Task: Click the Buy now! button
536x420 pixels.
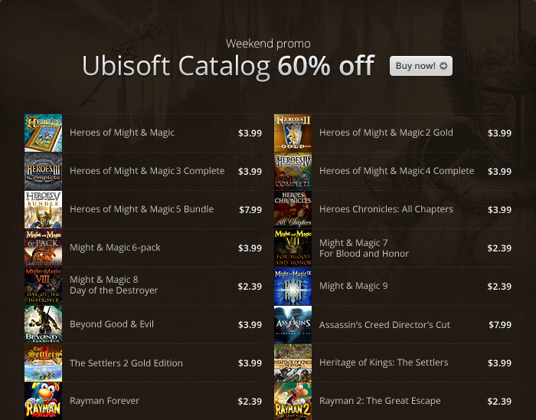Action: pos(420,66)
